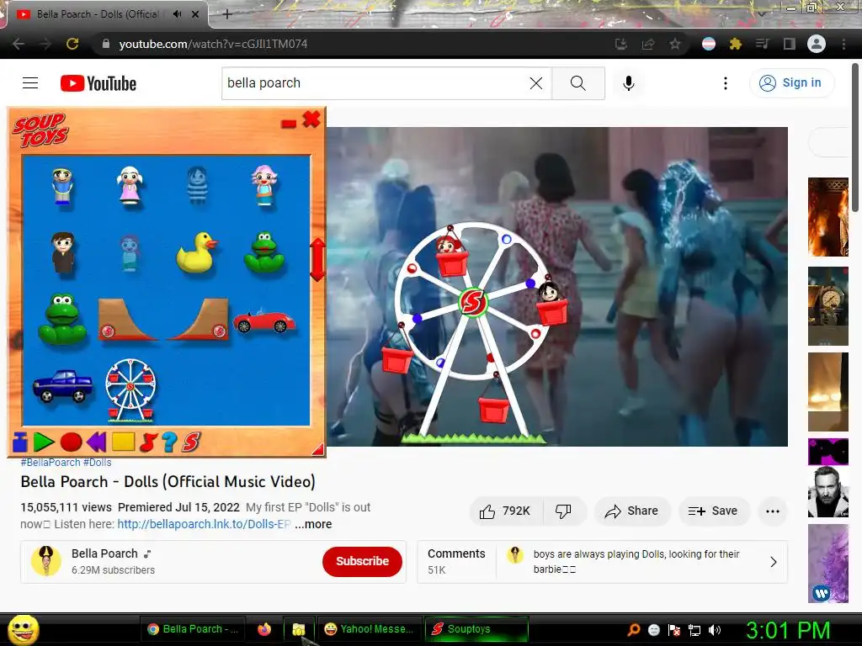Open Bella Poarch channel name
Image resolution: width=862 pixels, height=646 pixels.
(104, 553)
